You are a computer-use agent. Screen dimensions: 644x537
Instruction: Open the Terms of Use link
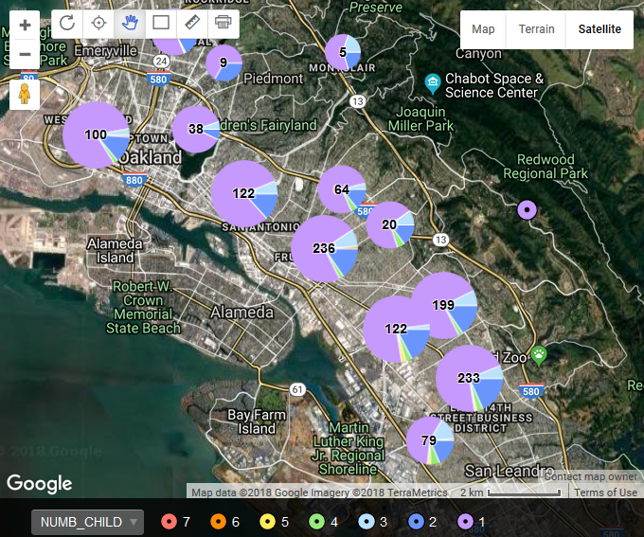click(605, 492)
